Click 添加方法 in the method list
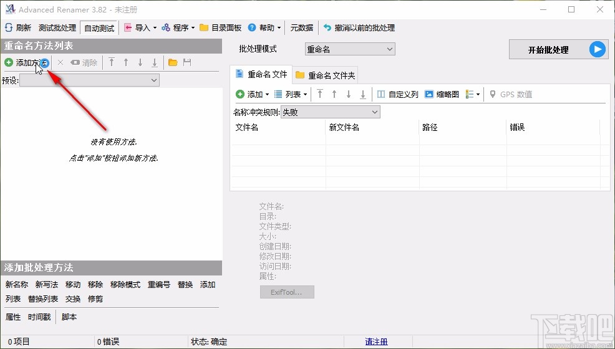The image size is (615, 349). (27, 63)
